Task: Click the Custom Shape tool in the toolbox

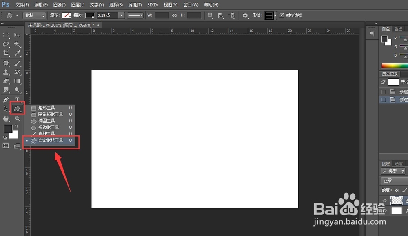Action: click(x=17, y=109)
